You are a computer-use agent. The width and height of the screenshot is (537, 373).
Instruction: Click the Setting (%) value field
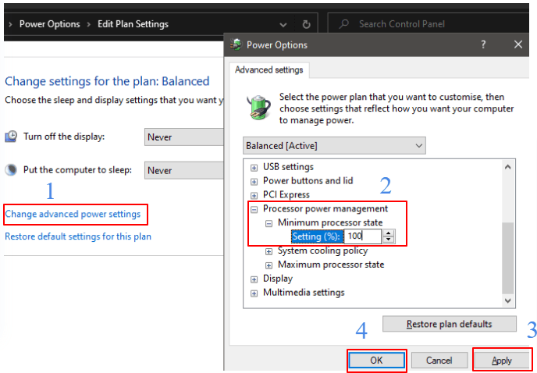pos(363,236)
